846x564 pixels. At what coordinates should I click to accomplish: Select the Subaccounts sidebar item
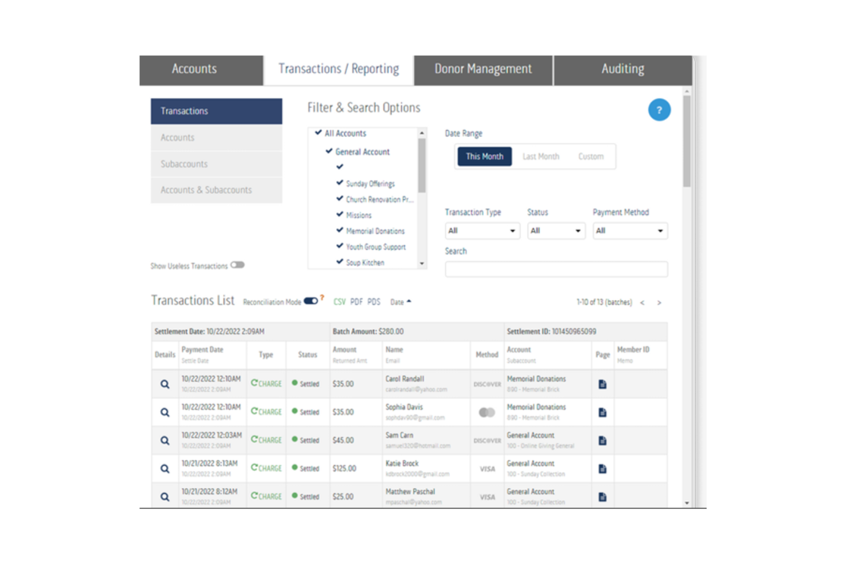tap(183, 164)
